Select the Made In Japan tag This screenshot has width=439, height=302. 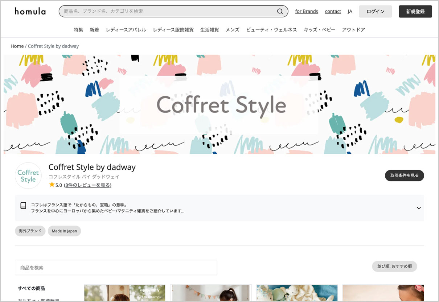64,231
